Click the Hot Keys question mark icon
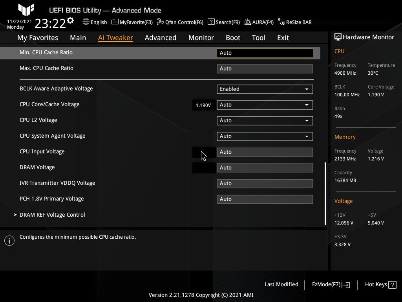 point(392,285)
